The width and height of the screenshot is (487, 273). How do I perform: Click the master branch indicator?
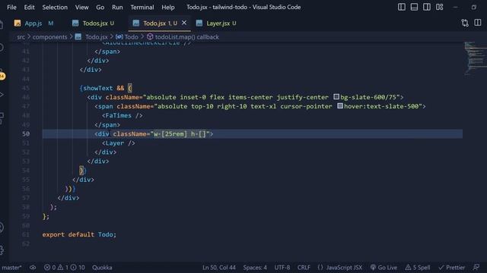11,268
